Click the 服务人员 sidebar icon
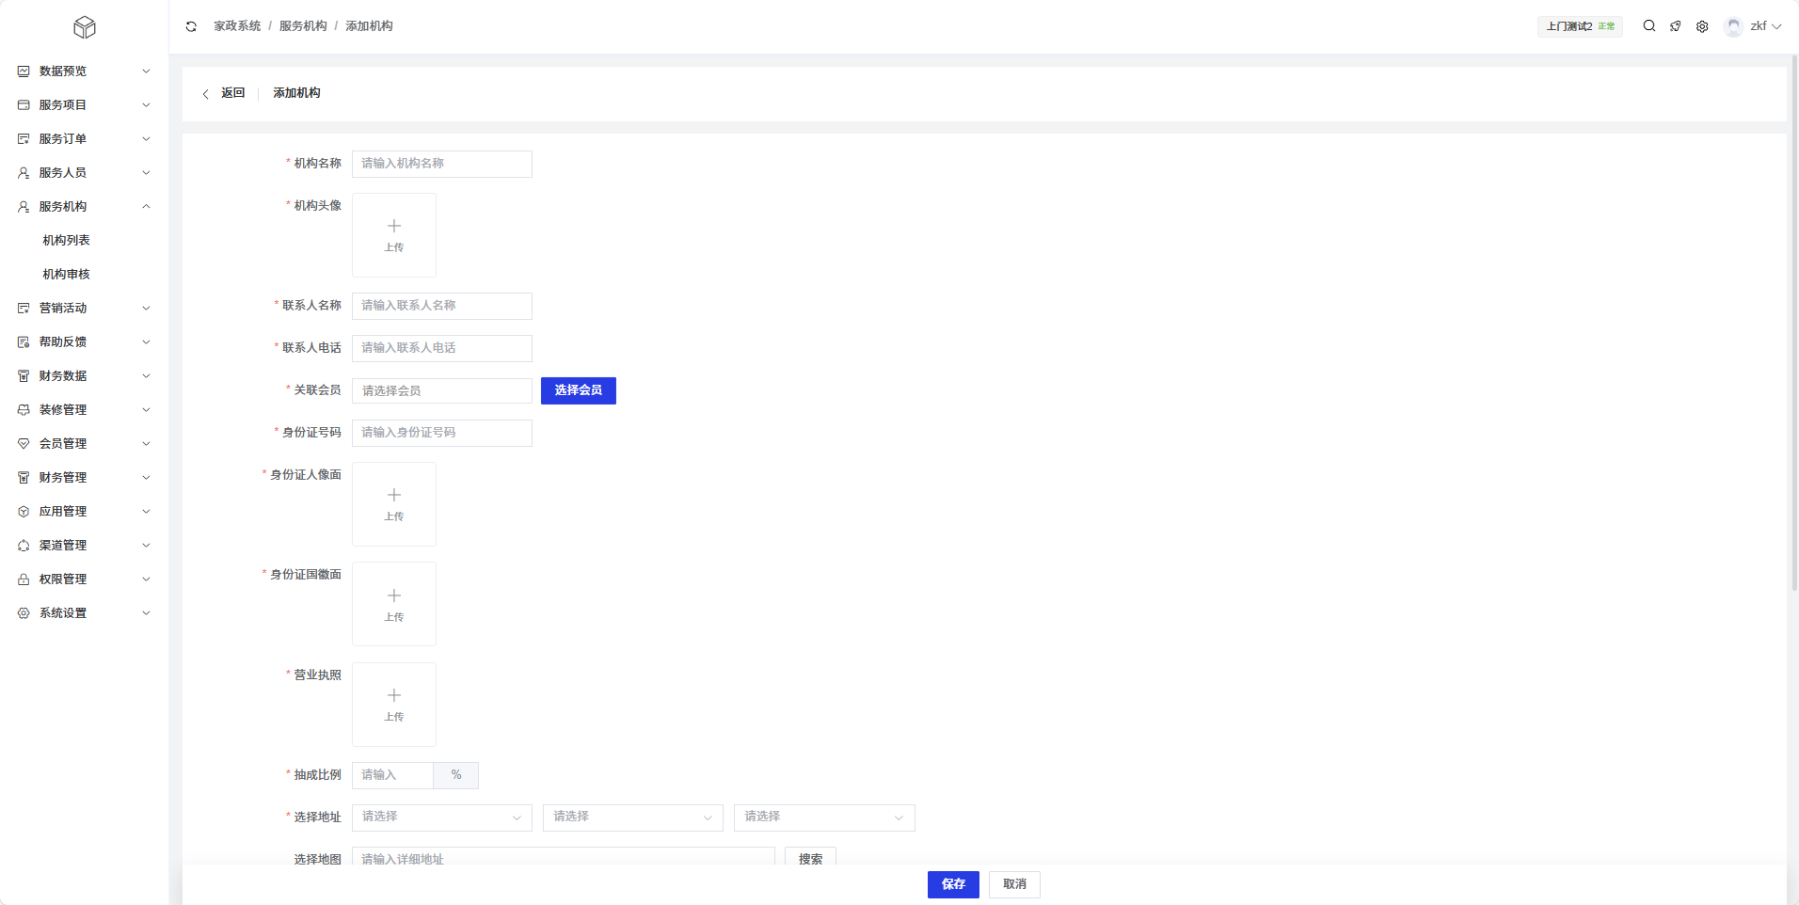 [x=24, y=173]
